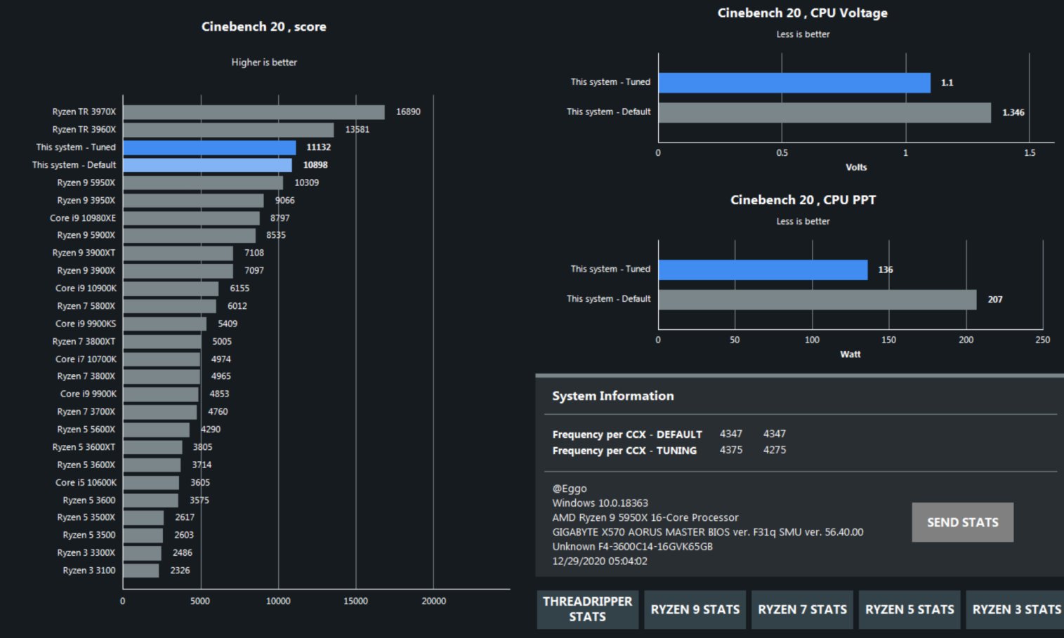Click the Cinebench 20, score chart title
1064x638 pixels.
(263, 27)
